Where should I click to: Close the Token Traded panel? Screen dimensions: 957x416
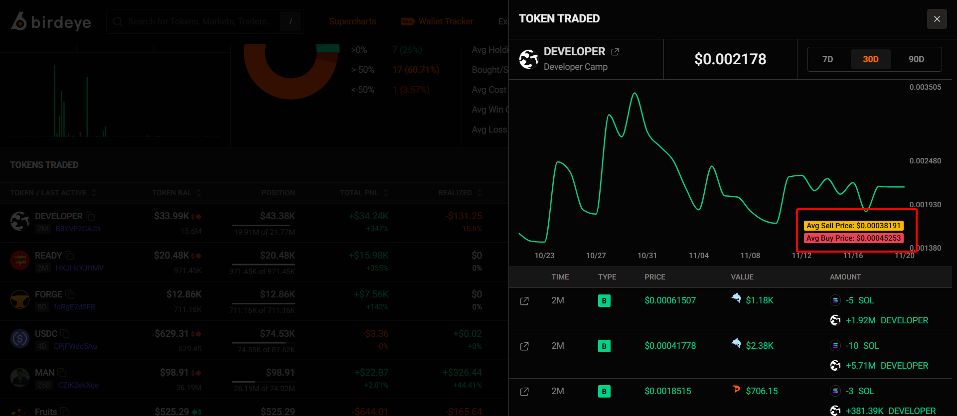click(x=937, y=19)
